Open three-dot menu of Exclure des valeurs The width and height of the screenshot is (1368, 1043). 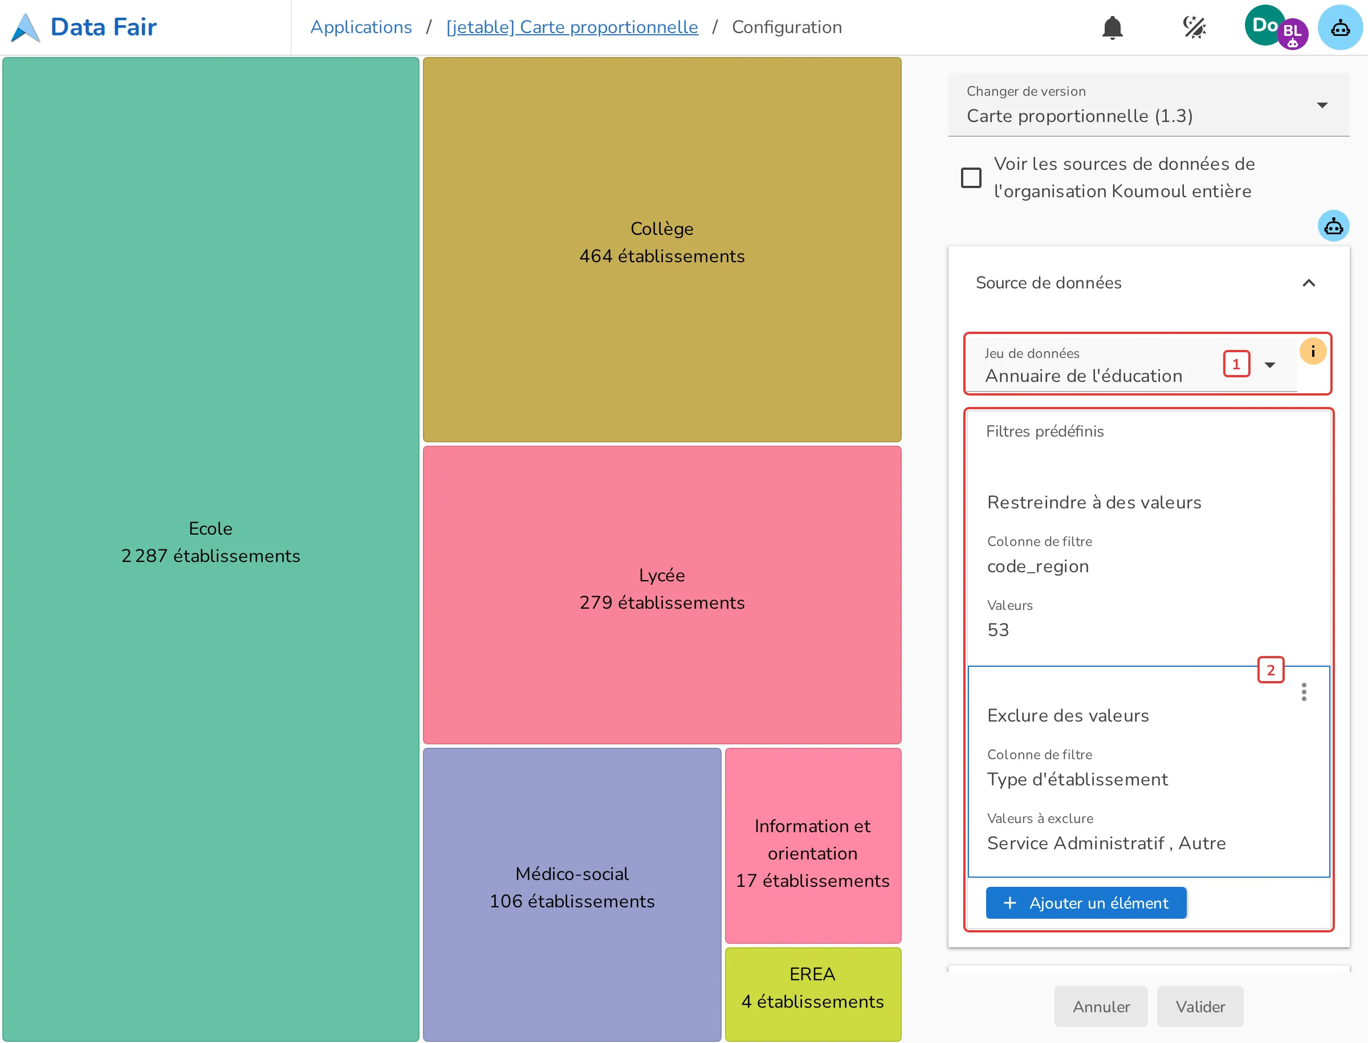pyautogui.click(x=1304, y=692)
